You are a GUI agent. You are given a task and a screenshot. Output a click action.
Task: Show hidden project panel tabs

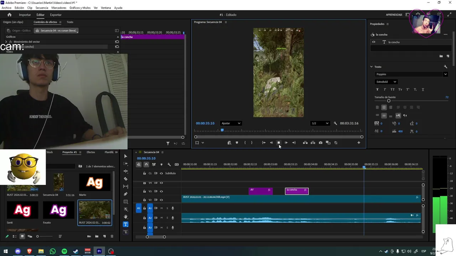116,152
